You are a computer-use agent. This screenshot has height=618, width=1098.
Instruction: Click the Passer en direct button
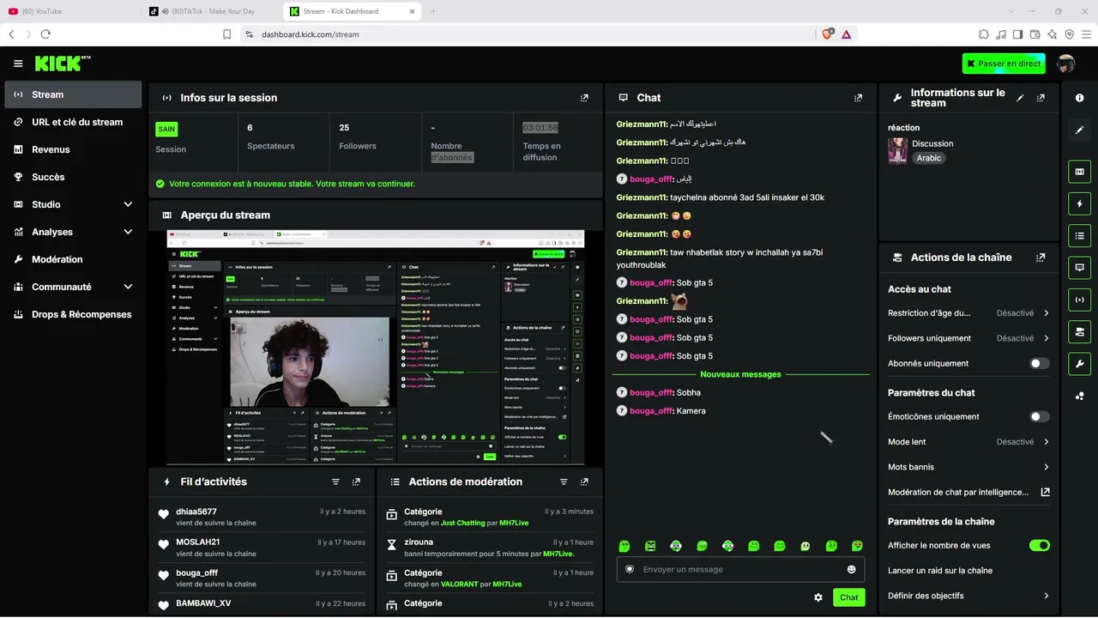point(1004,64)
